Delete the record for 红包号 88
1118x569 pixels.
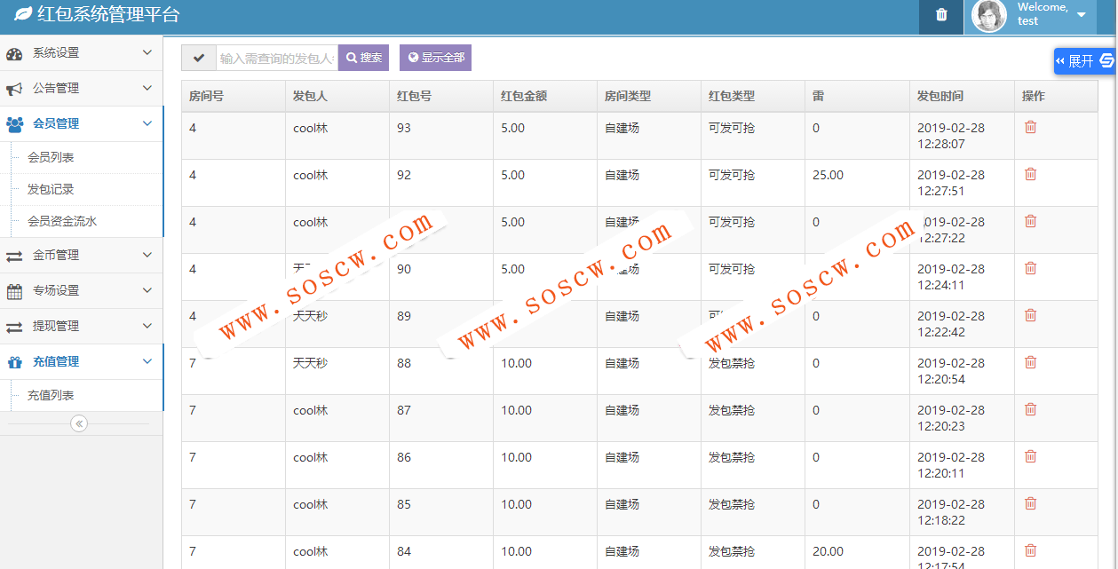(1030, 362)
